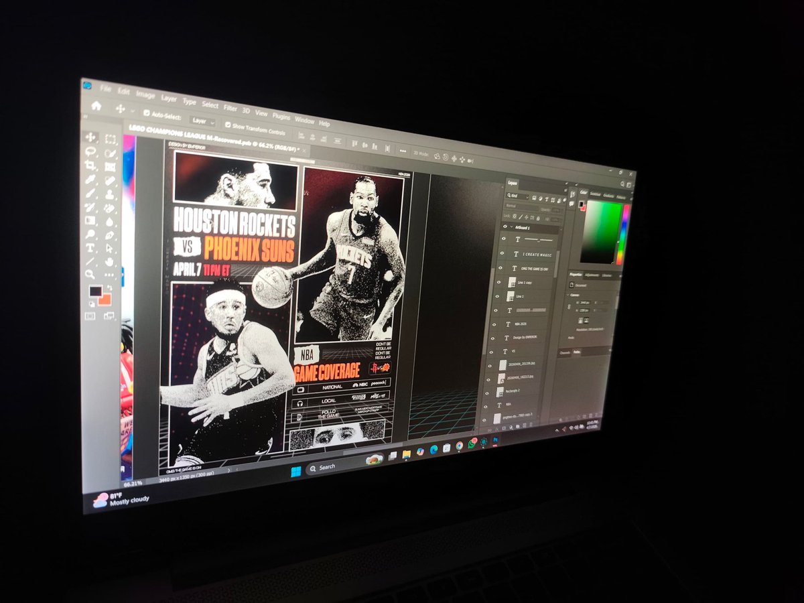Open the File menu
The image size is (804, 603).
click(x=105, y=88)
